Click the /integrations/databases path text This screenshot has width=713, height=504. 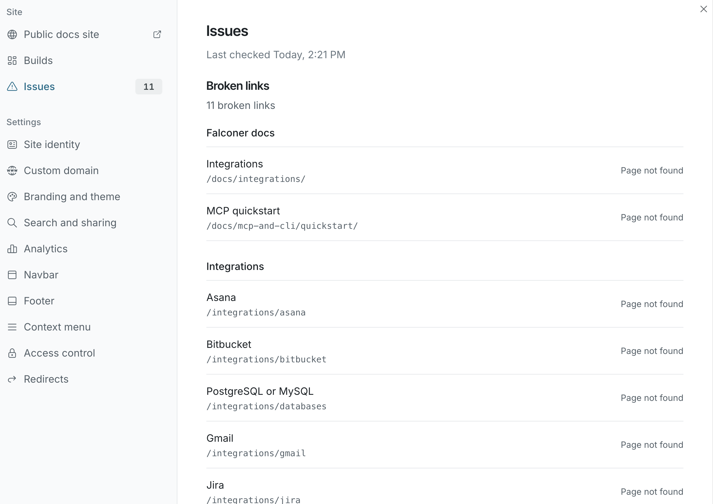point(266,406)
